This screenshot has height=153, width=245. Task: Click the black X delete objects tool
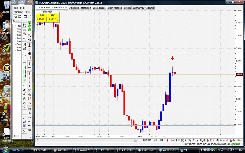coord(24,131)
